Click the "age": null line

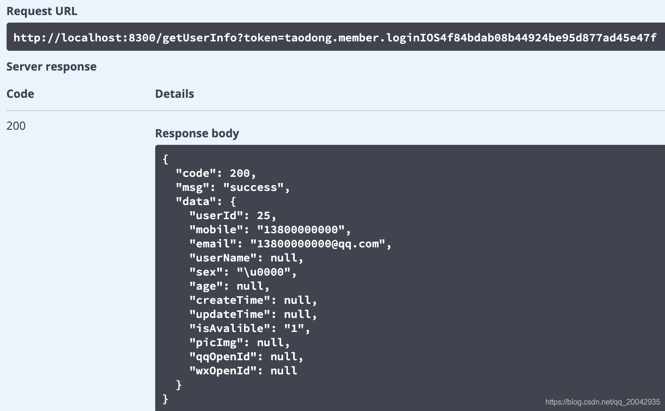pyautogui.click(x=230, y=286)
